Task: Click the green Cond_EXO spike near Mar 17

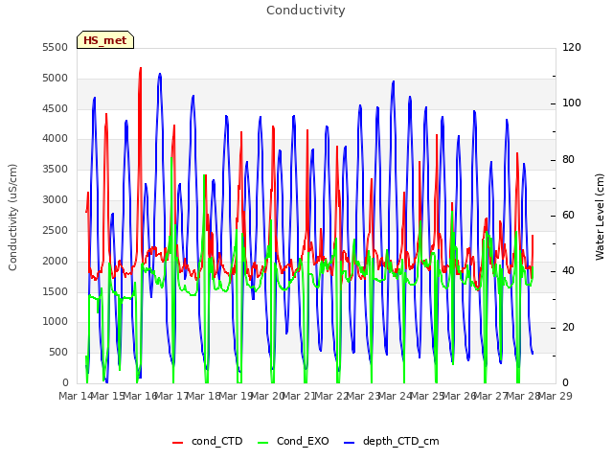Action: coord(171,159)
